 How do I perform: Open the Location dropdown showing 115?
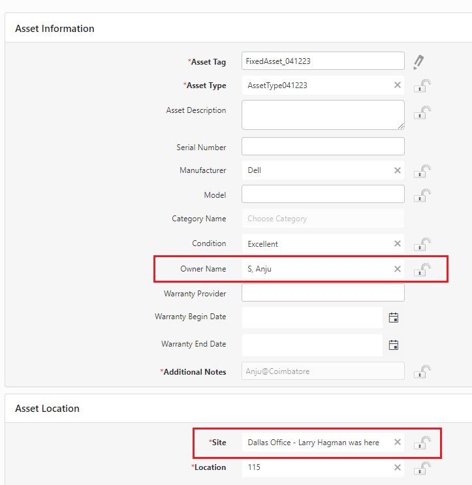click(x=323, y=467)
